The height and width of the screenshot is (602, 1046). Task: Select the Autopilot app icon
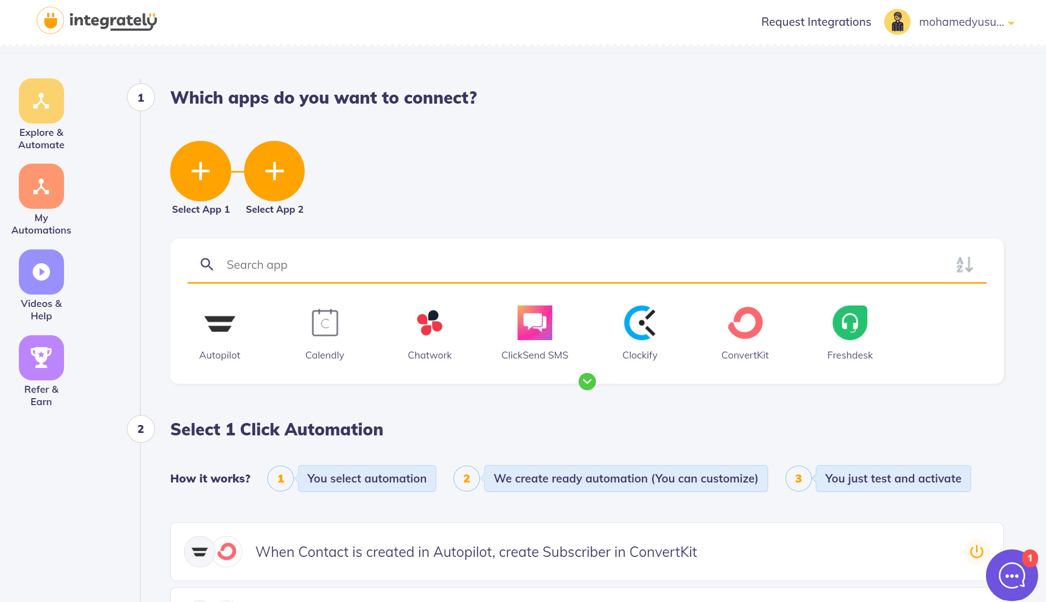[x=219, y=323]
